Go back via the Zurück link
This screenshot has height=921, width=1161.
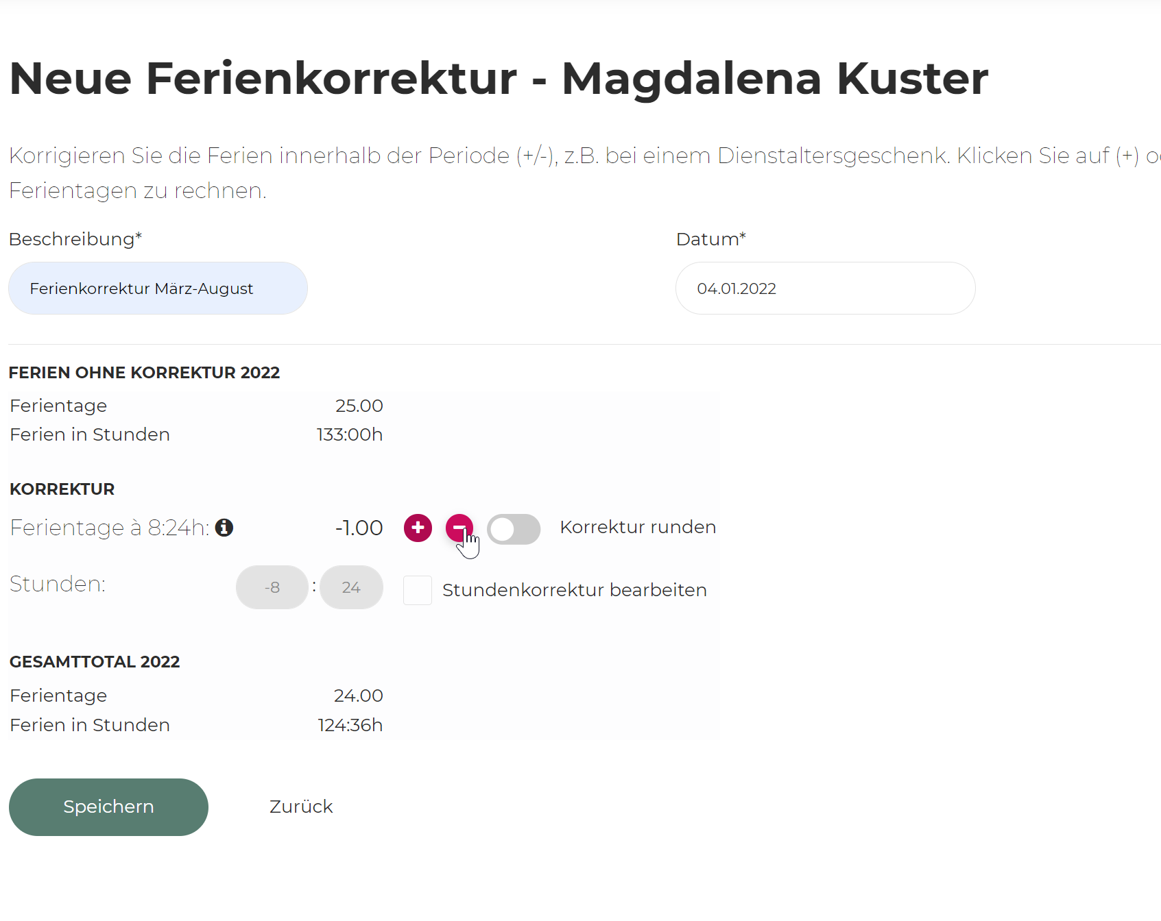click(x=301, y=807)
